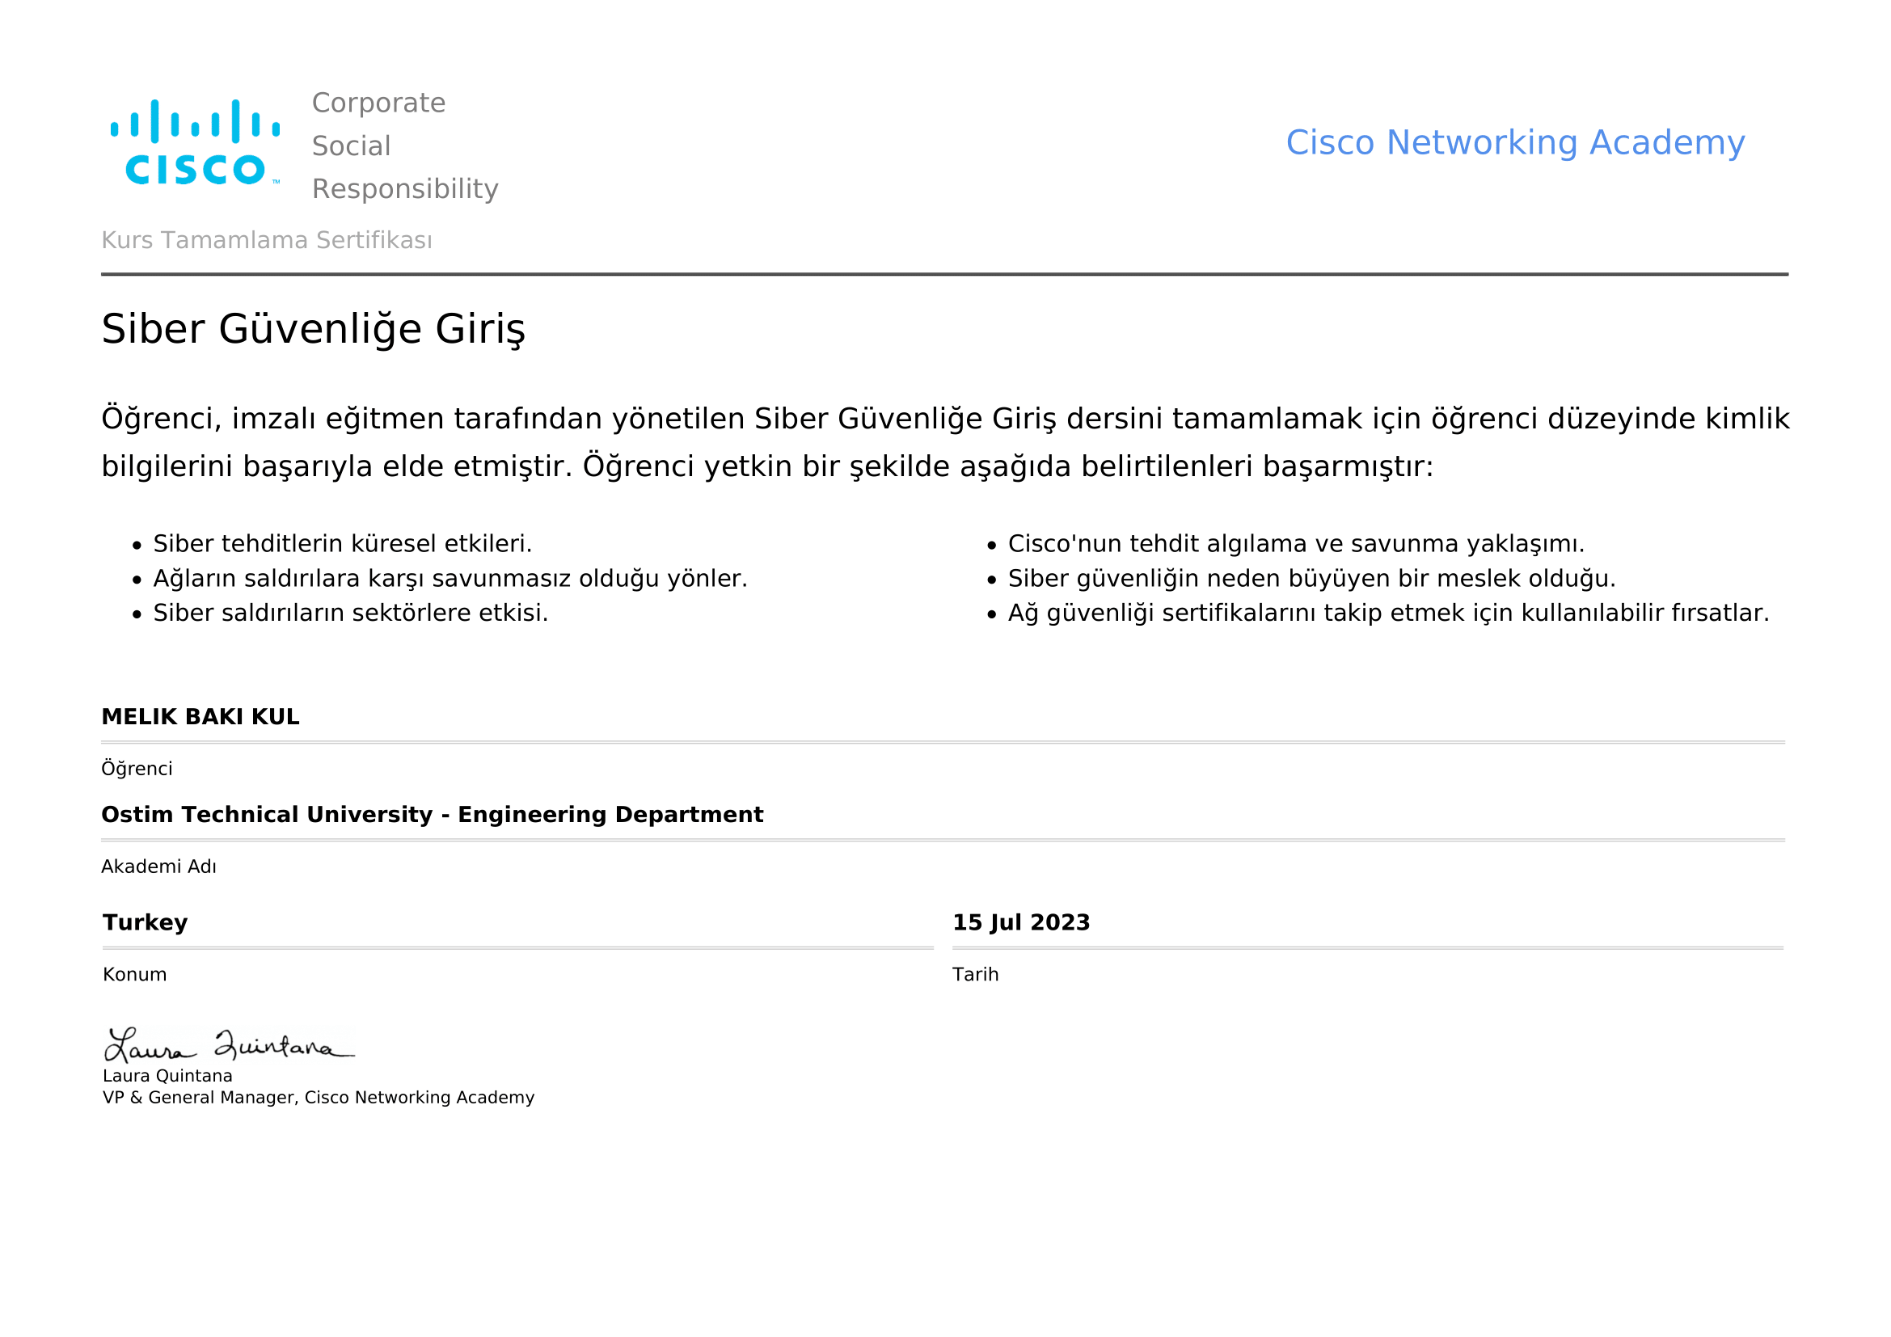Viewport: 1891px width, 1337px height.
Task: Click the date 15 Jul 2023
Action: coord(1020,922)
